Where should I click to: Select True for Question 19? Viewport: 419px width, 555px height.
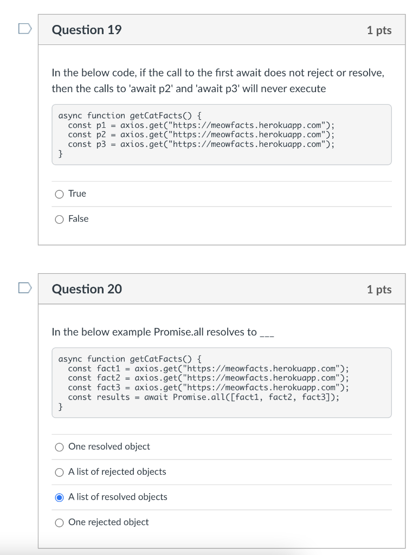click(x=60, y=194)
